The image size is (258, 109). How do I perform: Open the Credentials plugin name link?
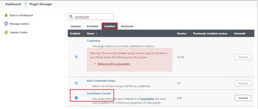[94, 41]
